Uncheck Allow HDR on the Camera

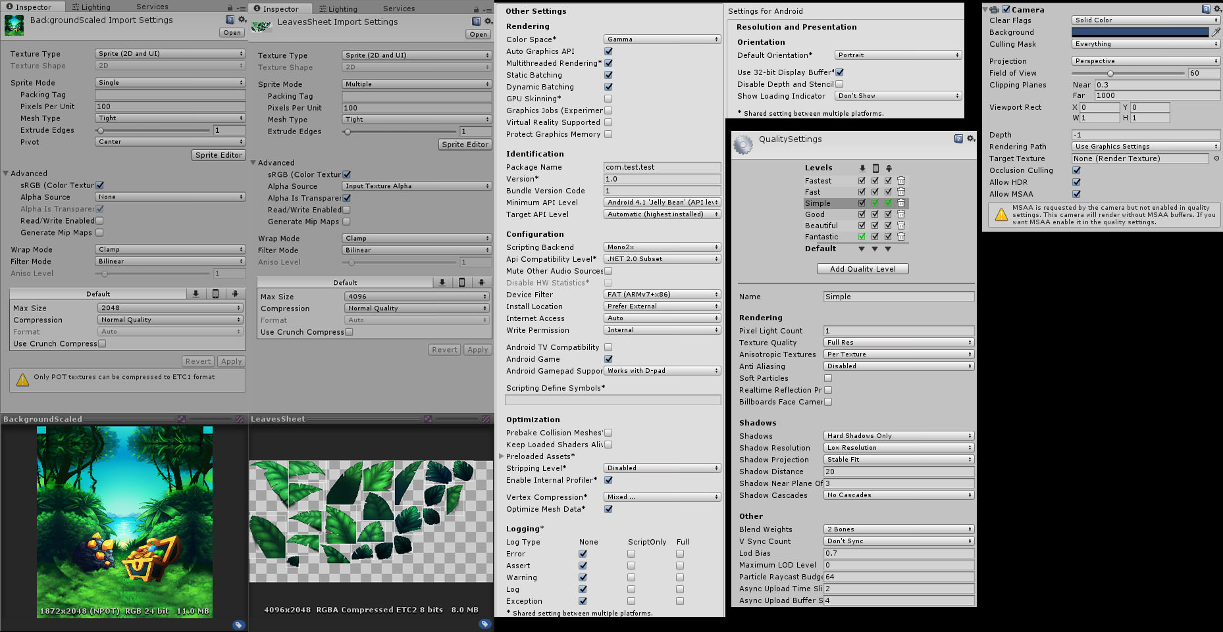click(1076, 182)
